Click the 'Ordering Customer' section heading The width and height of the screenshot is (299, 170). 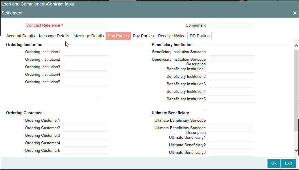pos(24,113)
